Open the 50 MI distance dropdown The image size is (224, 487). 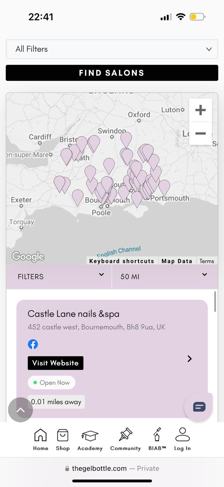[x=165, y=276]
